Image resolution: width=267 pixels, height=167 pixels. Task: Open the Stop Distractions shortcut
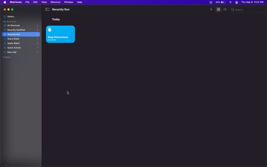point(60,34)
